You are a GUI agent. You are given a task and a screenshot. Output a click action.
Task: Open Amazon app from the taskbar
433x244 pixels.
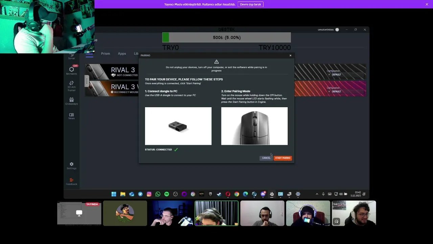pyautogui.click(x=202, y=194)
